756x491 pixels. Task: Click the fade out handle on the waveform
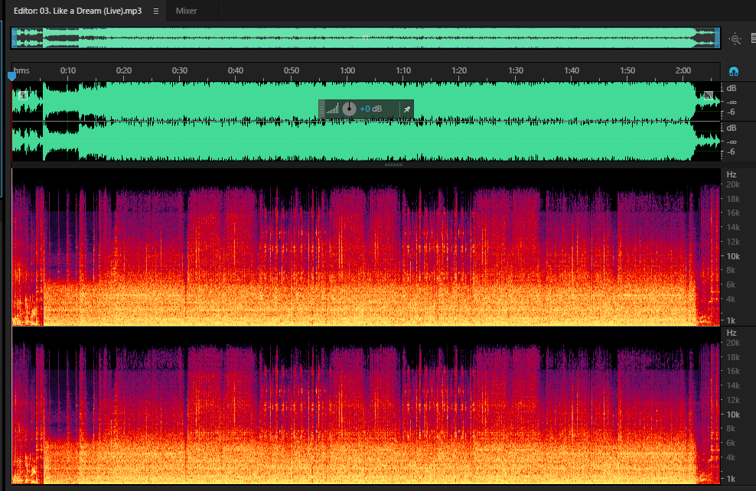(x=709, y=96)
